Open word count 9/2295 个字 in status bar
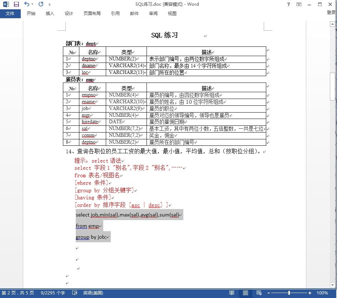The height and width of the screenshot is (298, 337). [x=53, y=293]
